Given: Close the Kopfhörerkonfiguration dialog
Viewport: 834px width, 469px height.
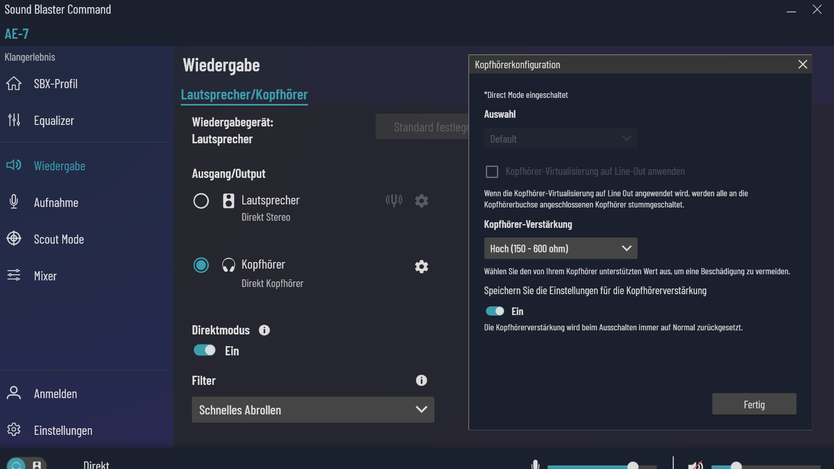Looking at the screenshot, I should 803,64.
